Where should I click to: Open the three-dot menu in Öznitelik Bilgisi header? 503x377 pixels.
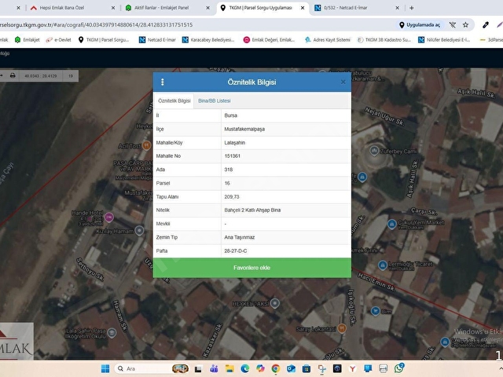[x=163, y=82]
